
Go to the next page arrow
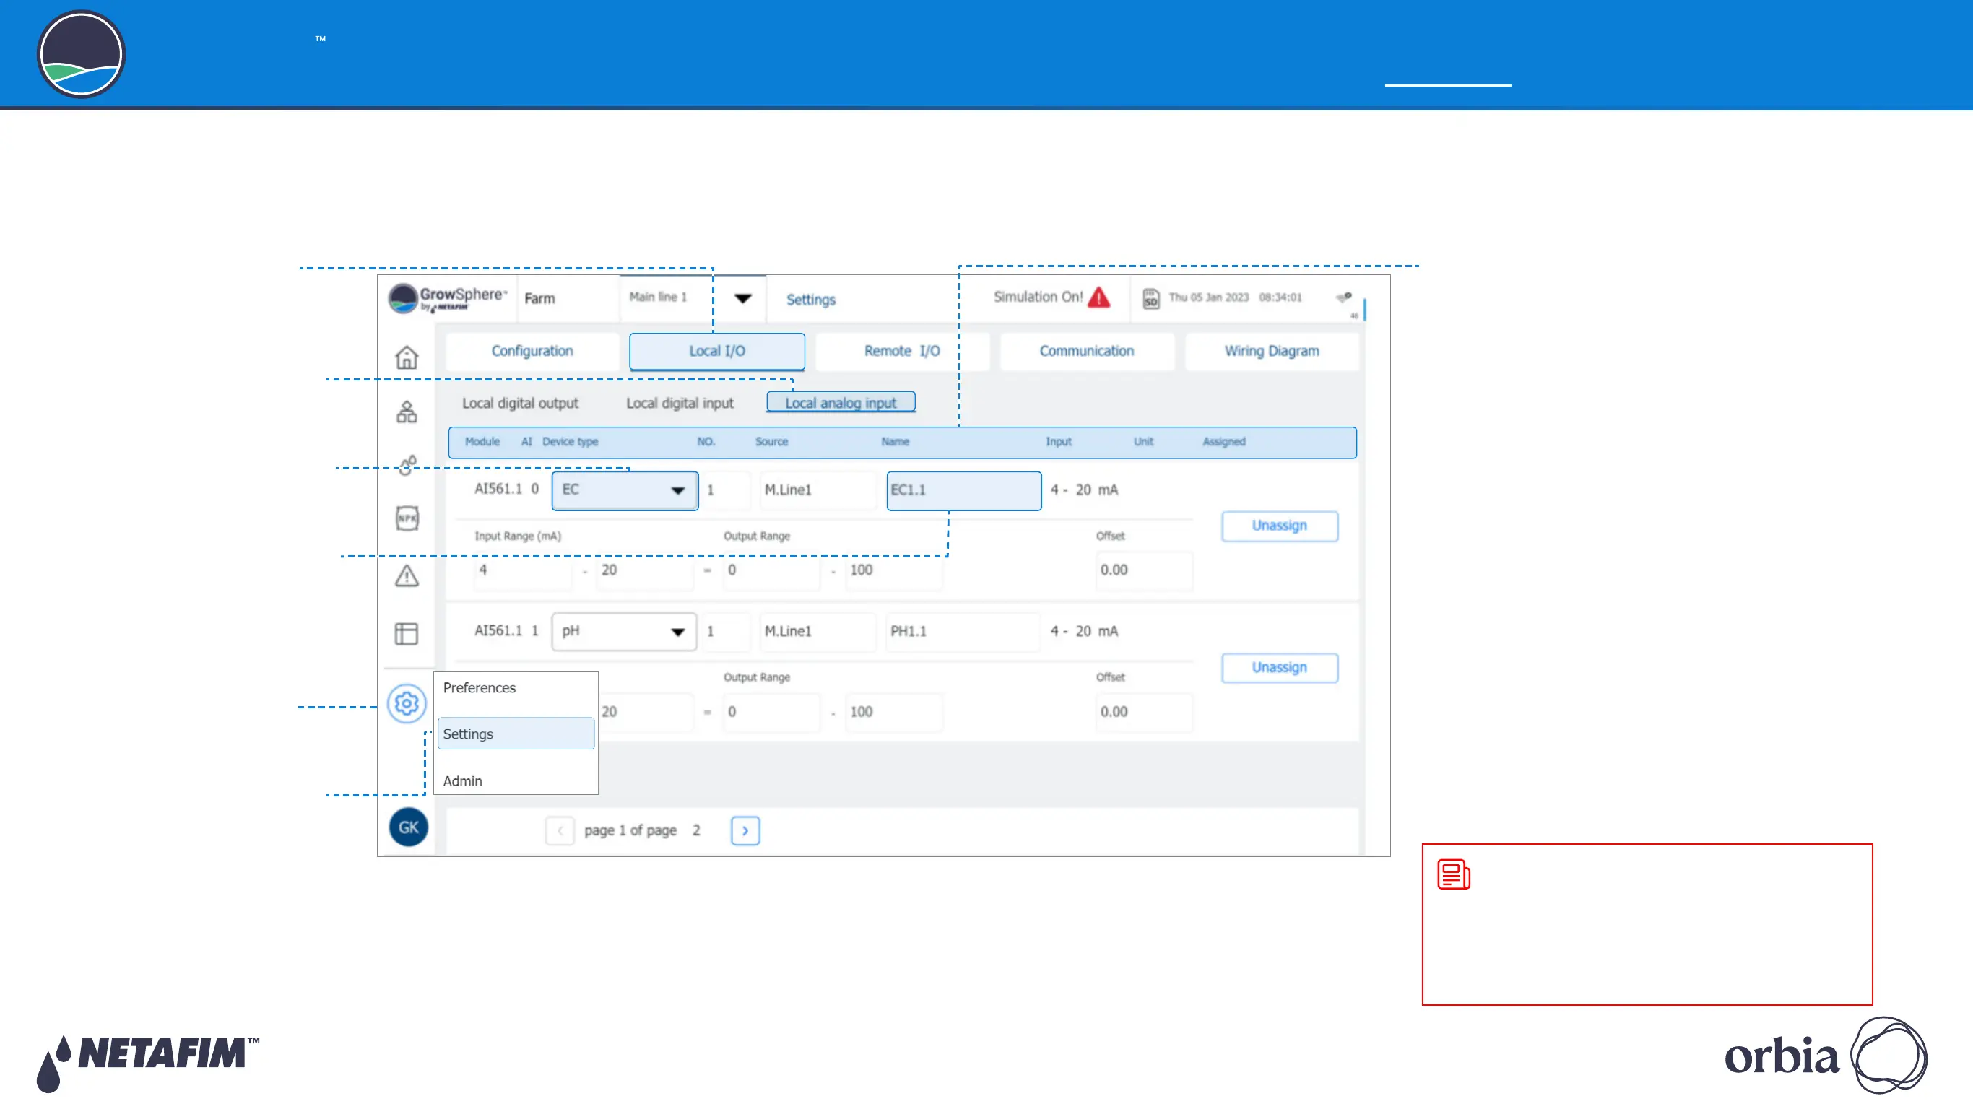tap(745, 831)
